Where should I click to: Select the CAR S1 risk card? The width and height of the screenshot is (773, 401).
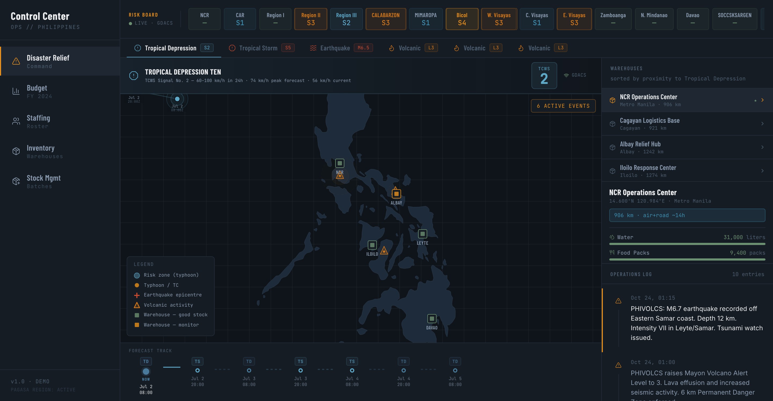click(x=240, y=19)
